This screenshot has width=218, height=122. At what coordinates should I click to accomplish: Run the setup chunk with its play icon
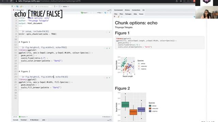109,32
